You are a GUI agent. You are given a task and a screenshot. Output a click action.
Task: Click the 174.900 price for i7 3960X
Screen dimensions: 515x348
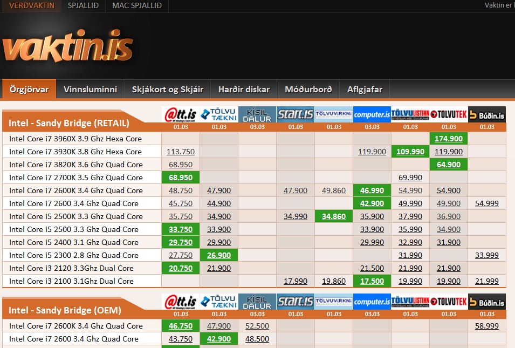(x=449, y=139)
